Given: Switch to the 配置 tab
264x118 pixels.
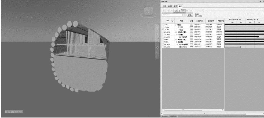Looking at the screenshot, I should tap(175, 6).
